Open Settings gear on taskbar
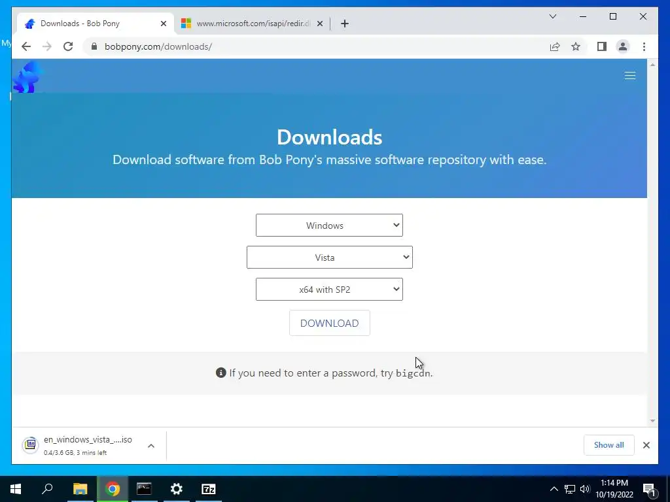 tap(177, 489)
